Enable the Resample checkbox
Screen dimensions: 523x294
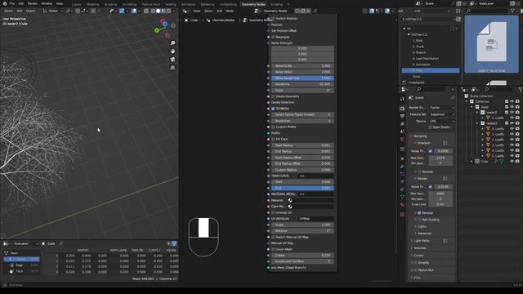pyautogui.click(x=273, y=37)
